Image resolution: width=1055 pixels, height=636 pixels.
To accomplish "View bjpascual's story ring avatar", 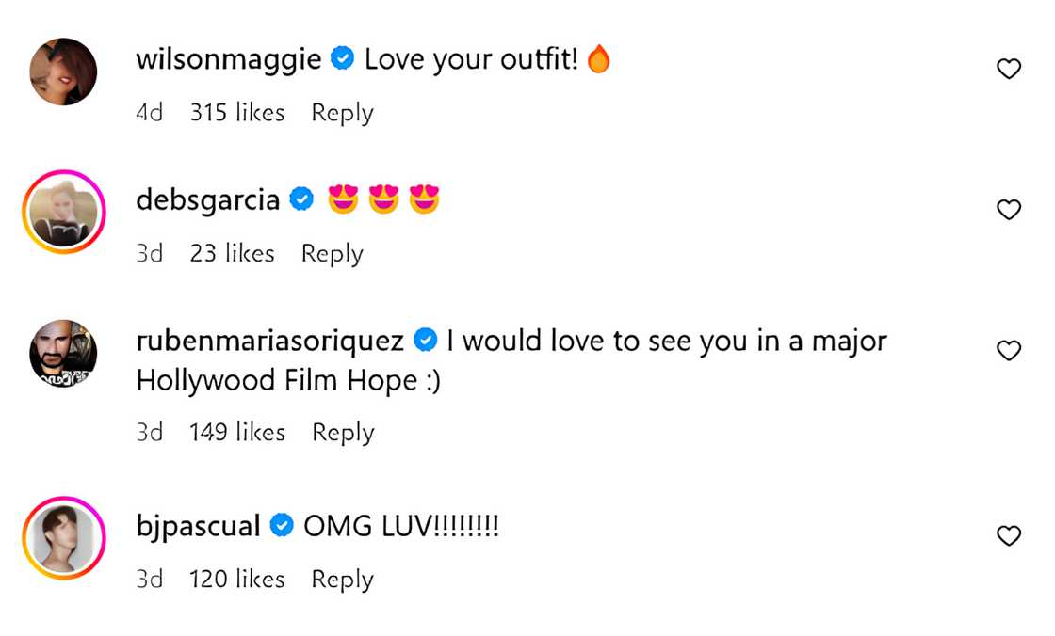I will (63, 538).
